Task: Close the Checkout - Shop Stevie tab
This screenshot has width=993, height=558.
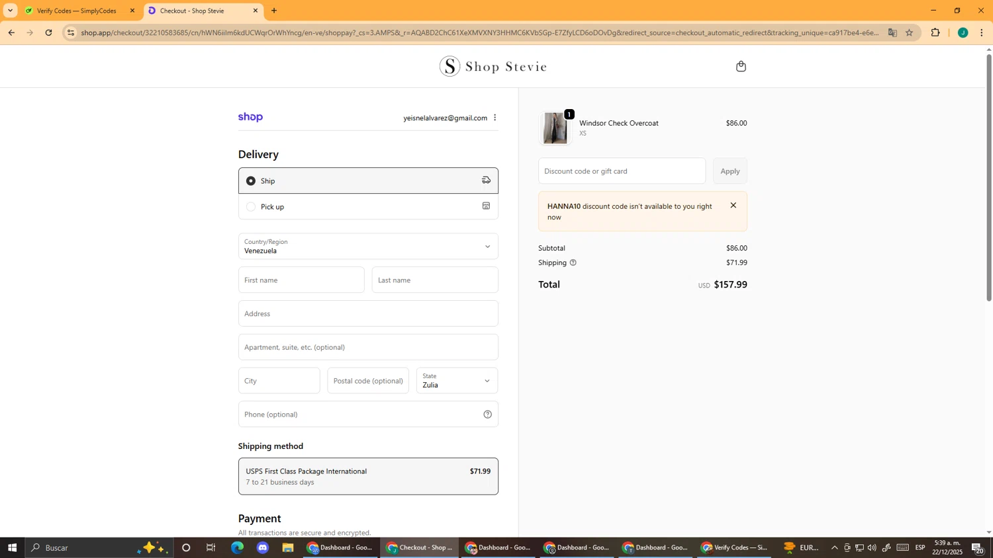Action: point(256,11)
